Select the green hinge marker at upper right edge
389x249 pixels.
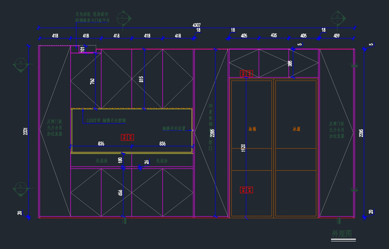[x=355, y=66]
